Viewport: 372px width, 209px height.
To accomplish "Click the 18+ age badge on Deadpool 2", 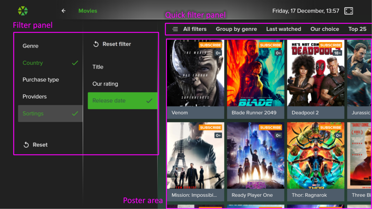I will tap(337, 53).
